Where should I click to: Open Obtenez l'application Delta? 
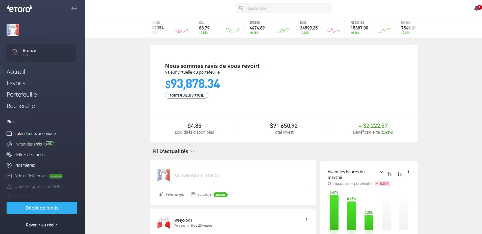click(38, 186)
